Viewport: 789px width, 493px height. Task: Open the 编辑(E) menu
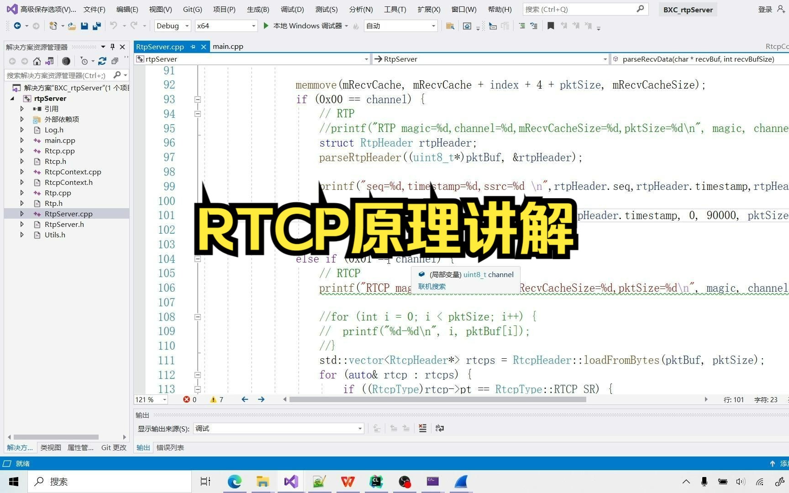click(127, 9)
